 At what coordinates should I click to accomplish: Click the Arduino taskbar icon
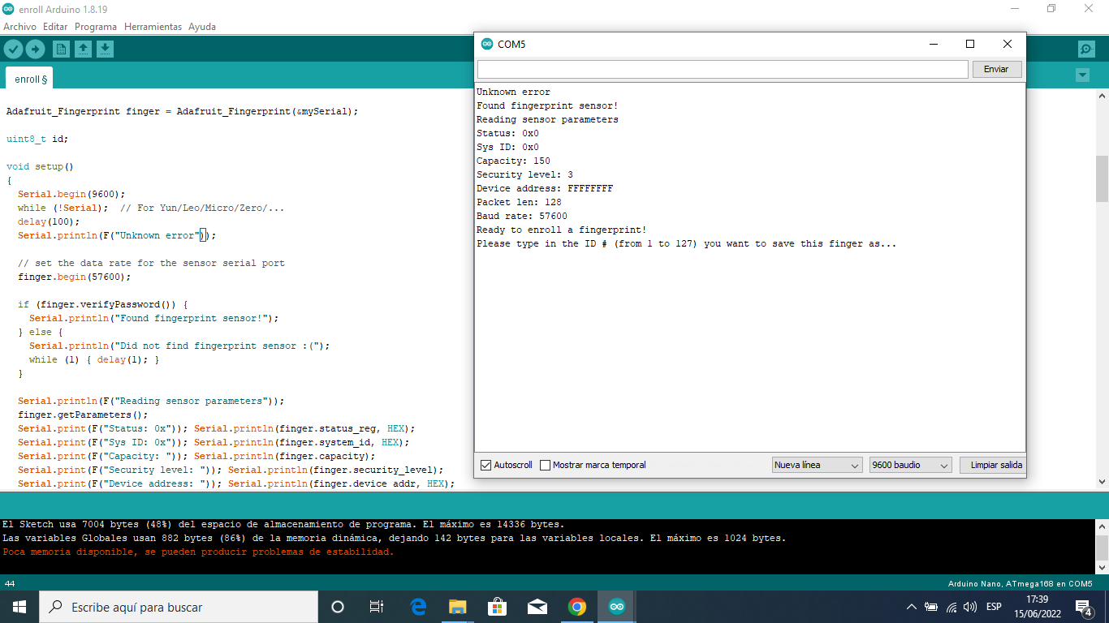[617, 607]
